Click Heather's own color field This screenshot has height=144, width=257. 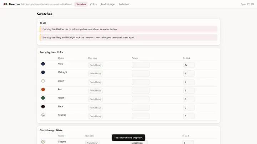pyautogui.click(x=95, y=116)
